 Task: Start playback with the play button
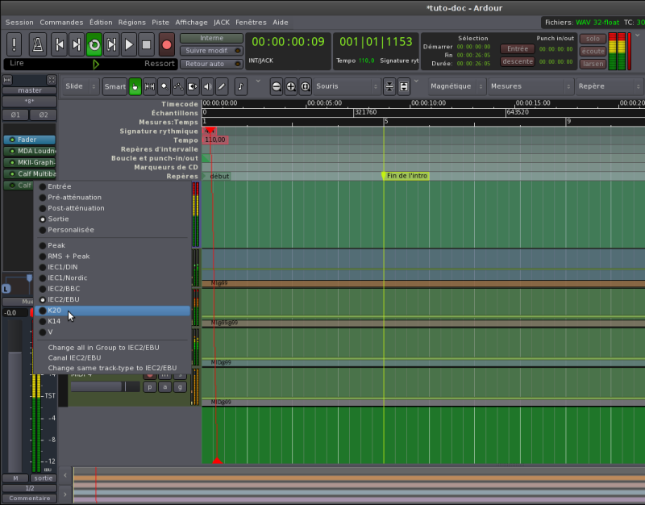tap(129, 44)
